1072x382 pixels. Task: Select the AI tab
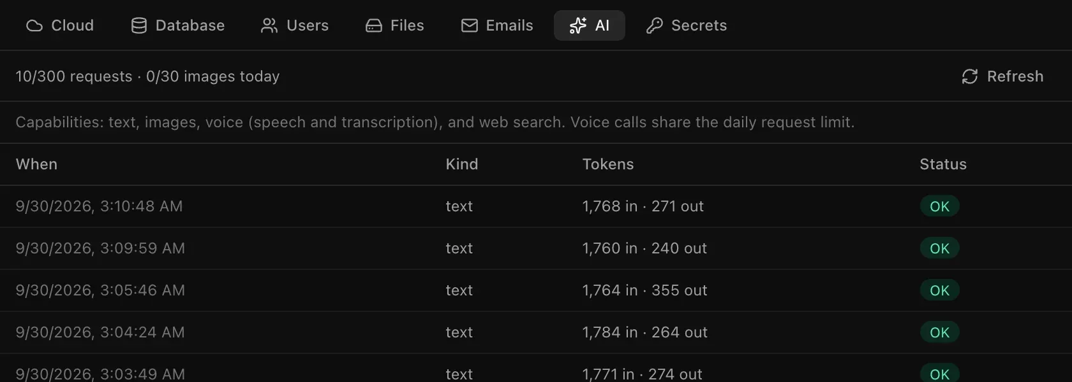click(590, 25)
